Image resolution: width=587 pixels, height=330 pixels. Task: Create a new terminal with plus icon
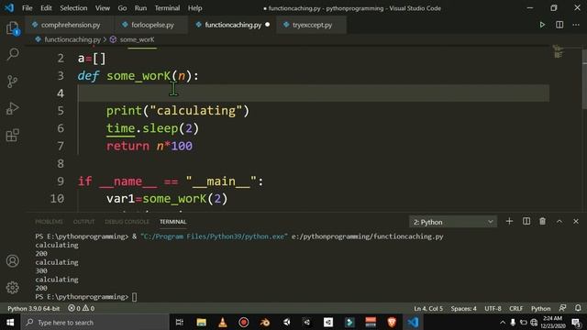coord(509,222)
